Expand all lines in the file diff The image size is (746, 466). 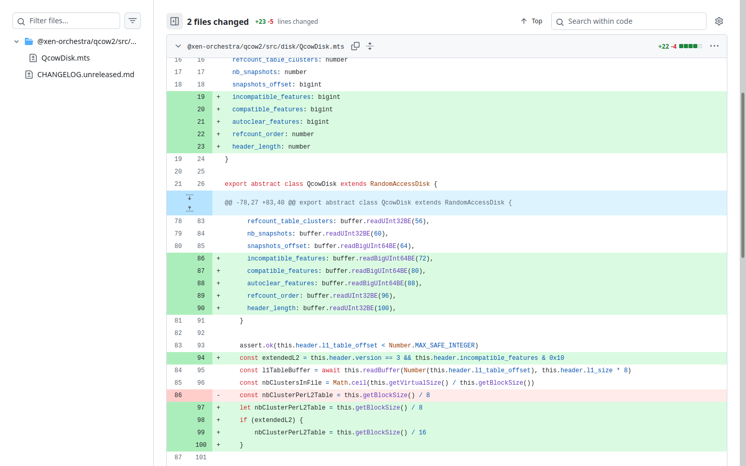[x=370, y=46]
